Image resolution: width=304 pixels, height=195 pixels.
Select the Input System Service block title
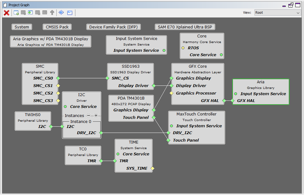(136, 39)
